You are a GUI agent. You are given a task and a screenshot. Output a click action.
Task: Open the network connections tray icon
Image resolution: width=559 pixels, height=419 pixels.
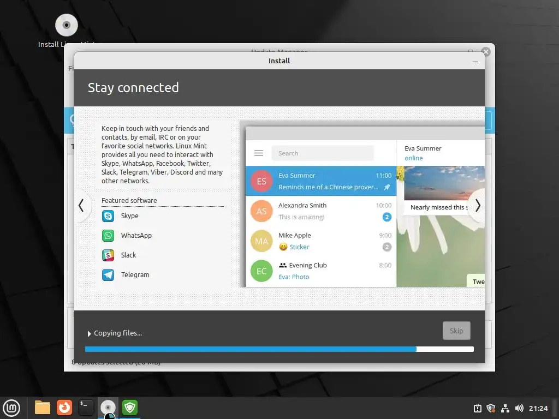click(505, 408)
